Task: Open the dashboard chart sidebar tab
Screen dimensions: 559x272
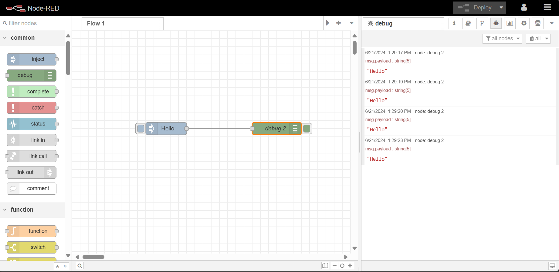Action: tap(510, 23)
